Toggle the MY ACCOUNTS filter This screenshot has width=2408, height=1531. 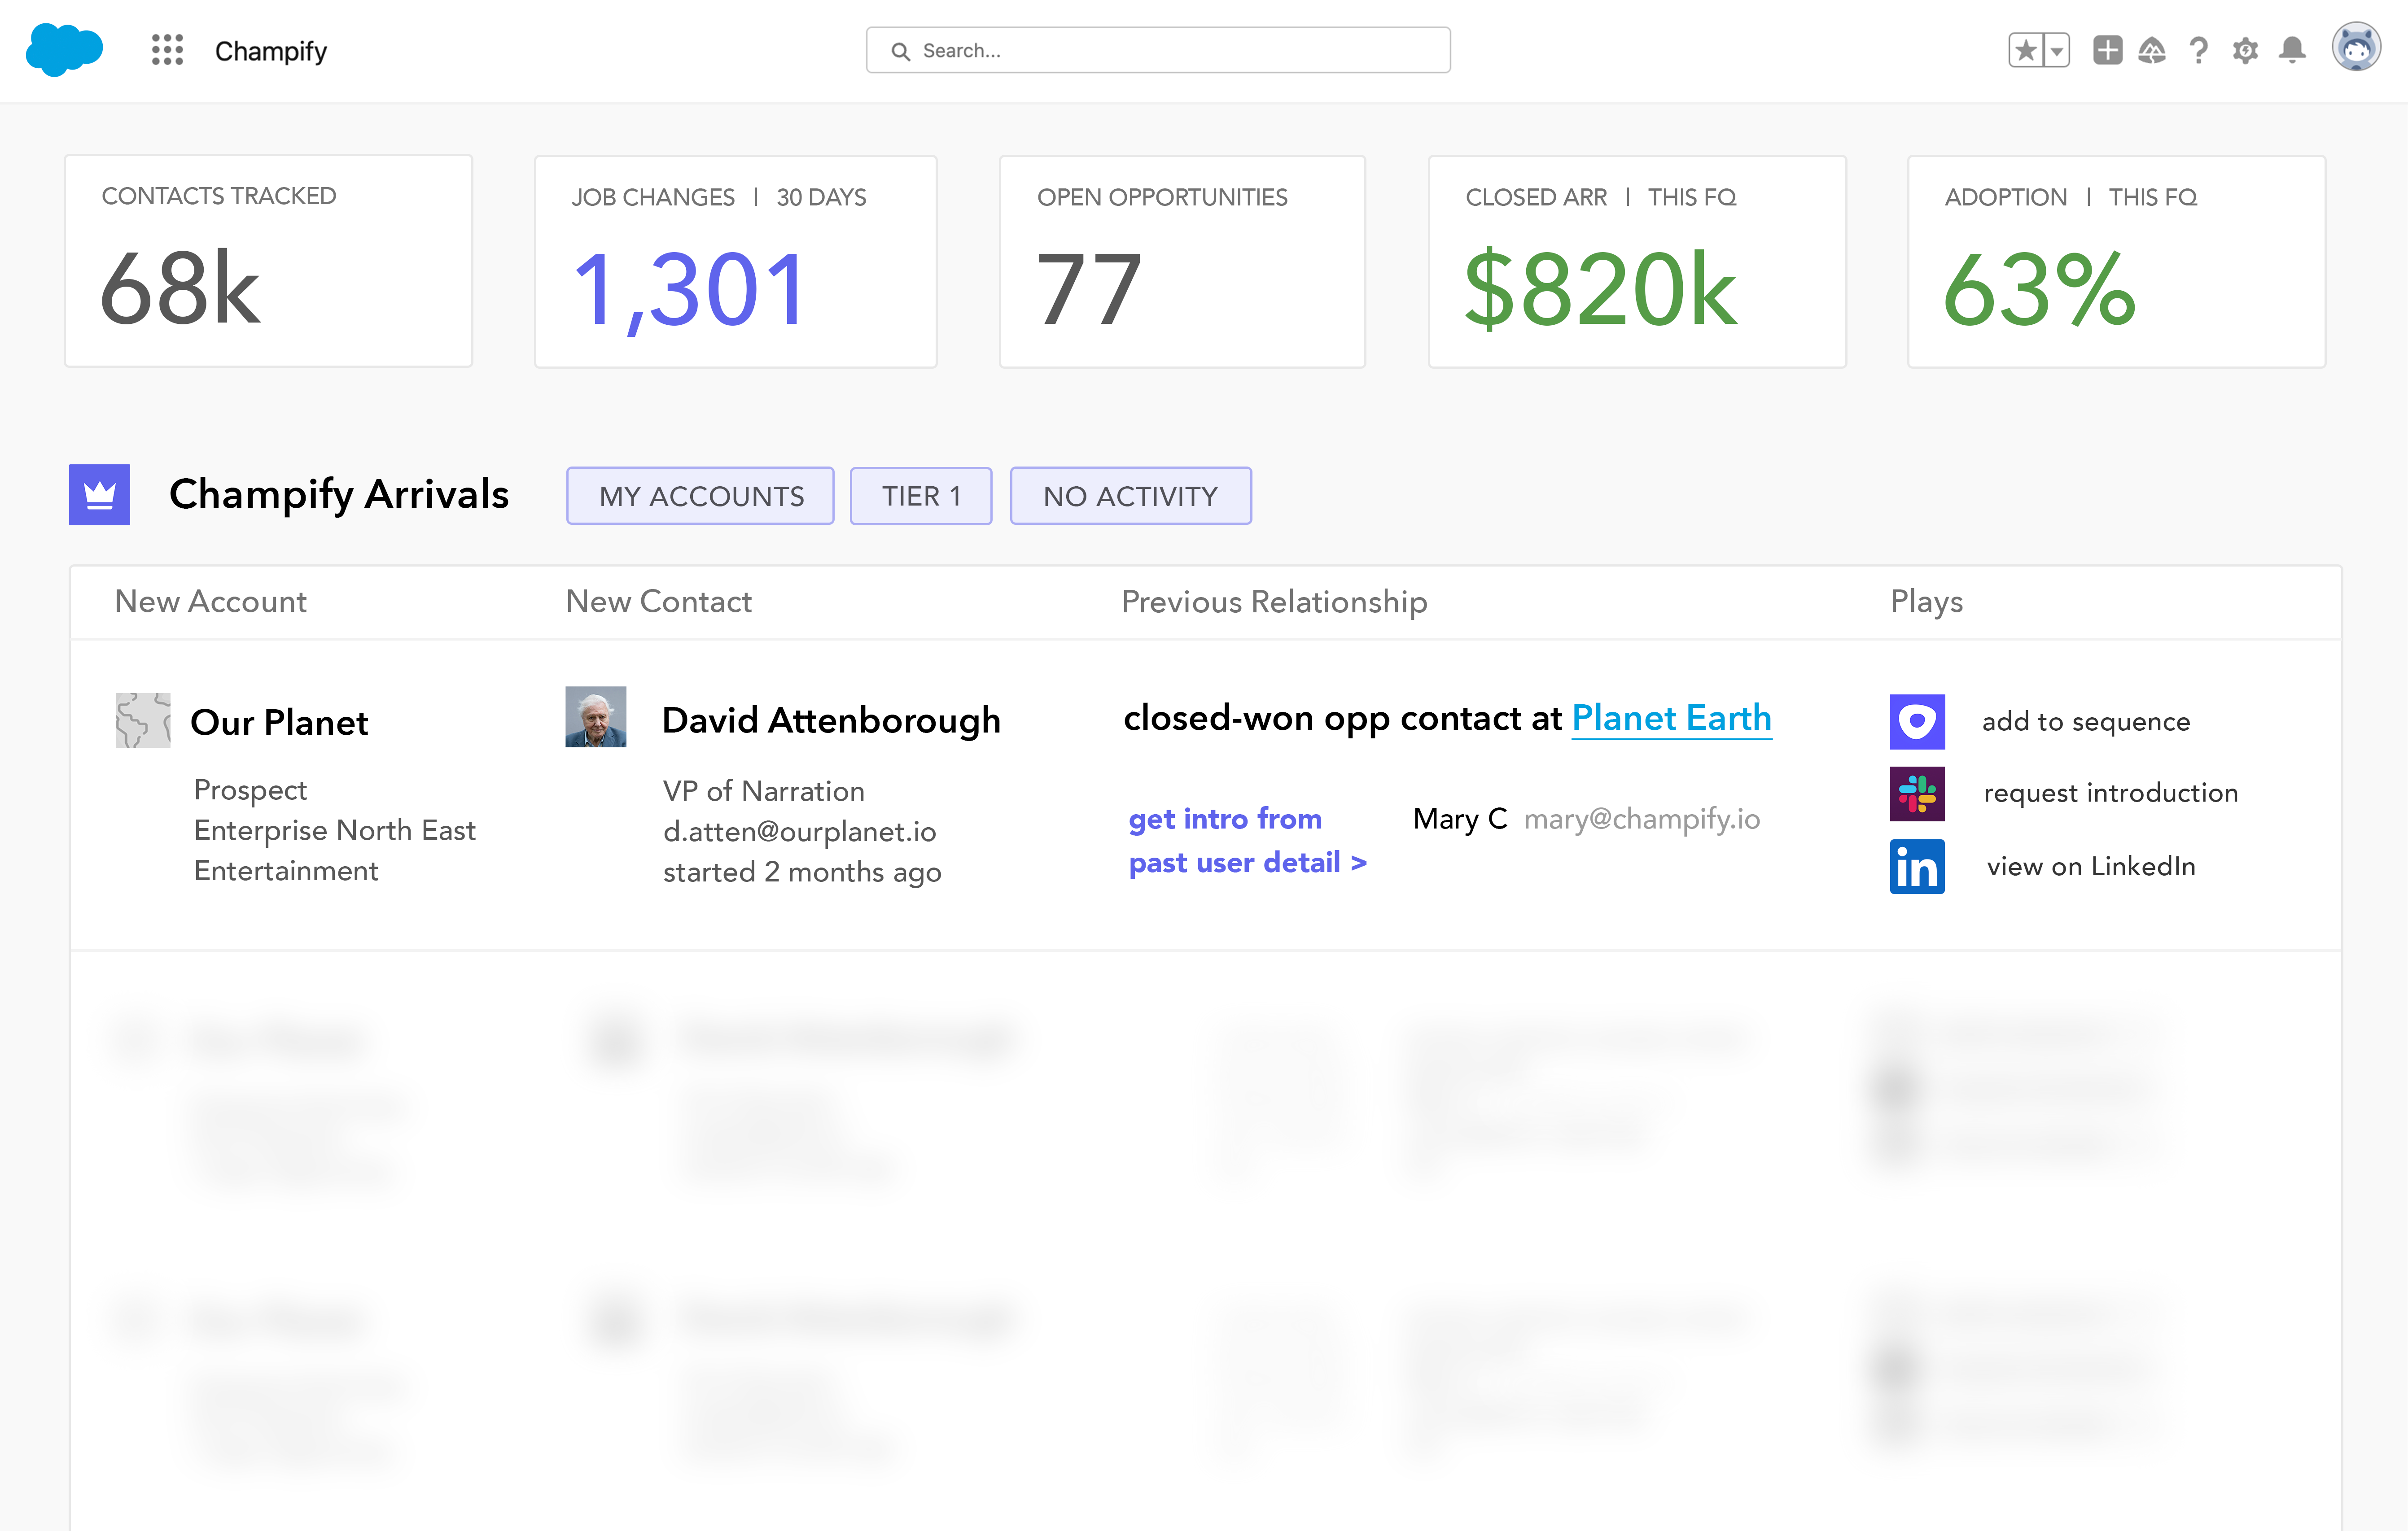pyautogui.click(x=700, y=496)
